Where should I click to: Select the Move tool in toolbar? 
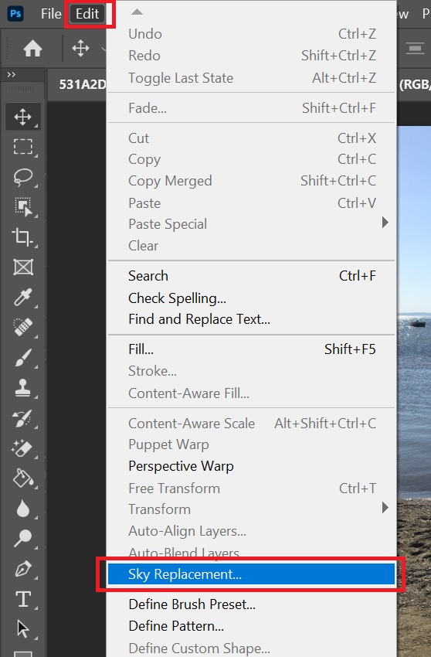point(22,117)
